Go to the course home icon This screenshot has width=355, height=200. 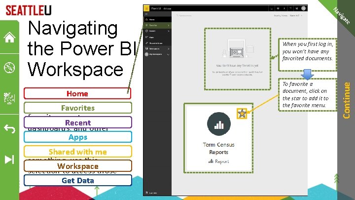pyautogui.click(x=9, y=38)
